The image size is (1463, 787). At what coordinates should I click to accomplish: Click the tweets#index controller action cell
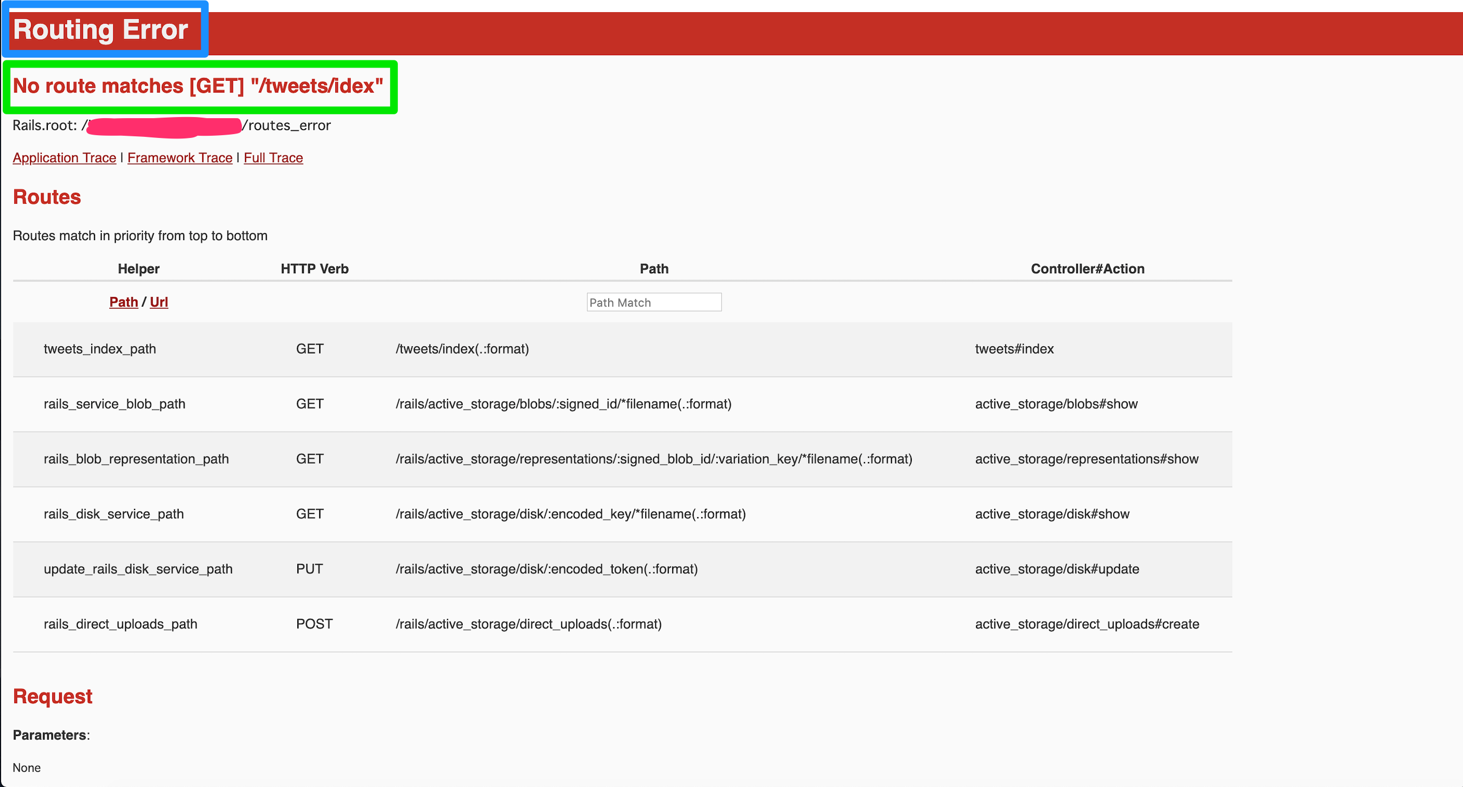click(x=1015, y=349)
